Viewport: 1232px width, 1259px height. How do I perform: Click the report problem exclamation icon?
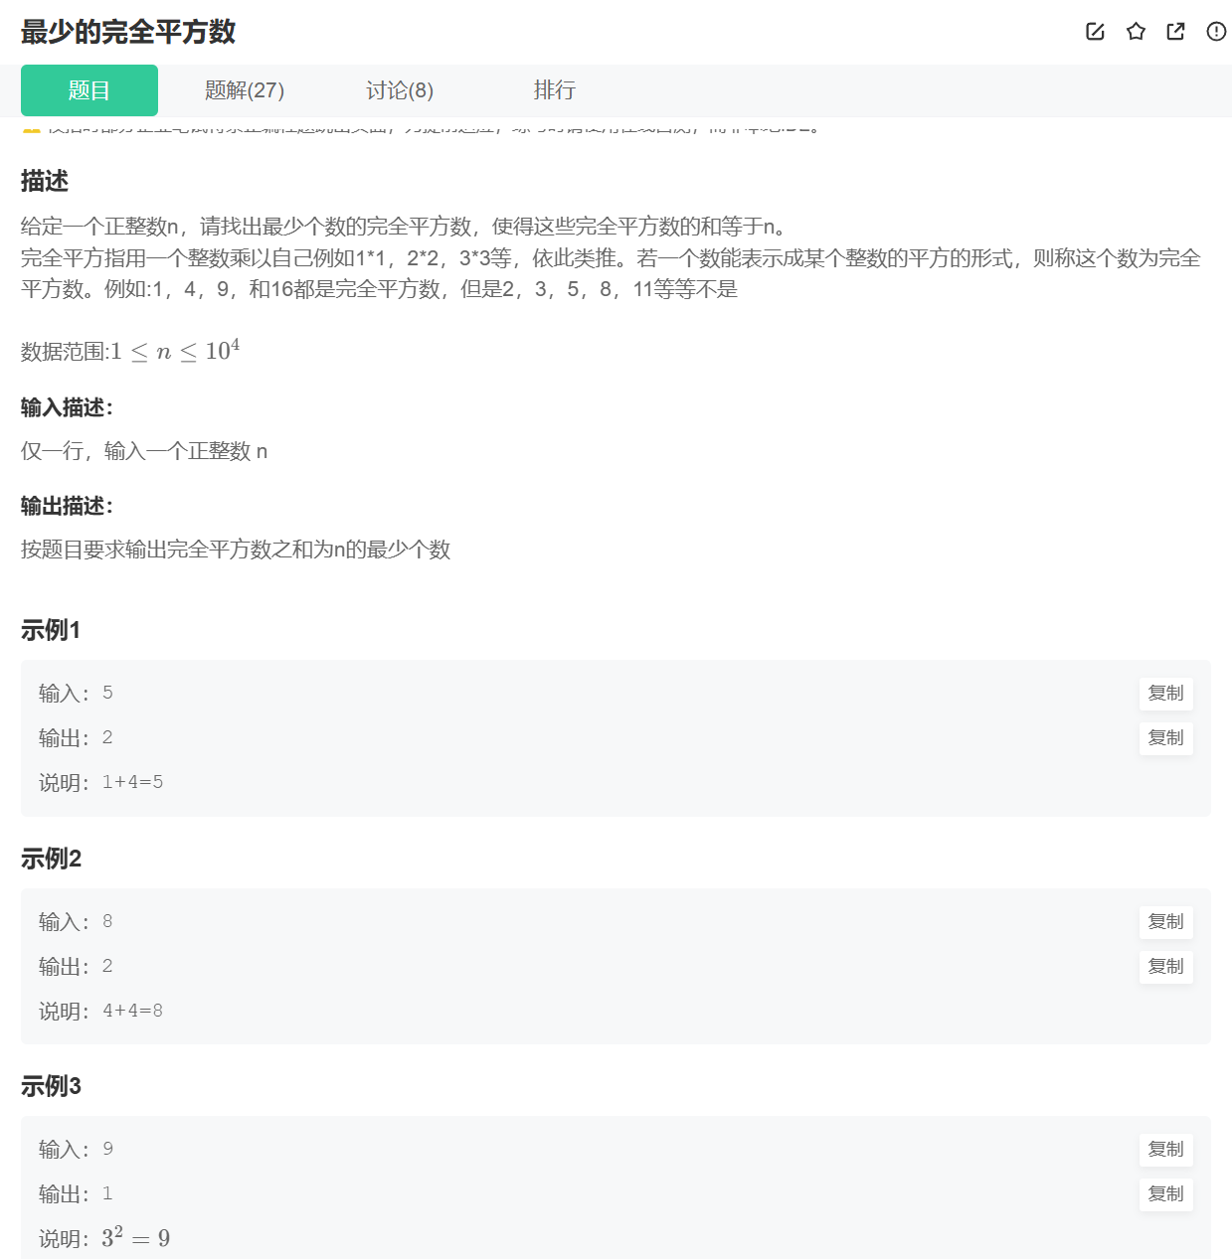[x=1215, y=31]
